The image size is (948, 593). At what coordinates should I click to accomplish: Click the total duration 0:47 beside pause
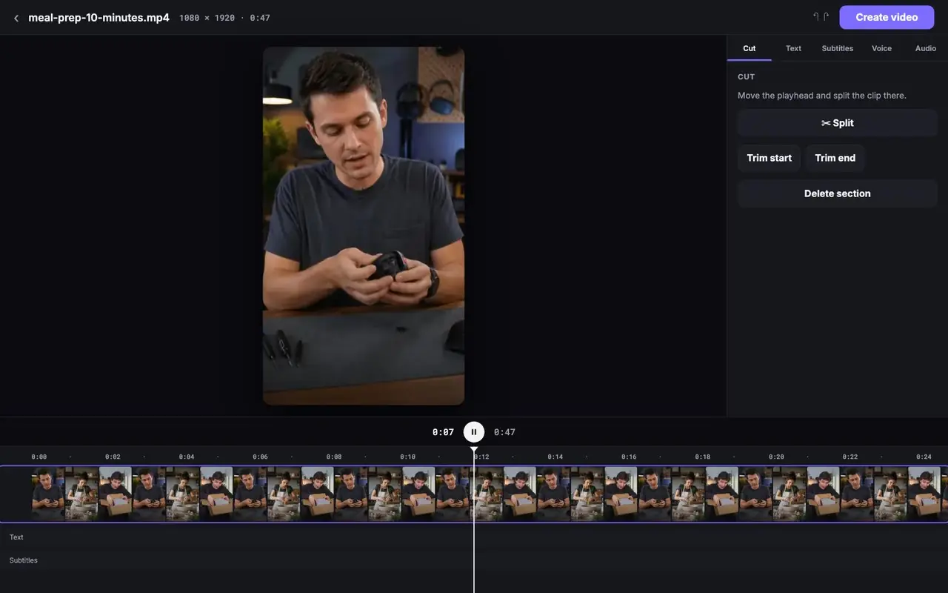click(x=504, y=432)
